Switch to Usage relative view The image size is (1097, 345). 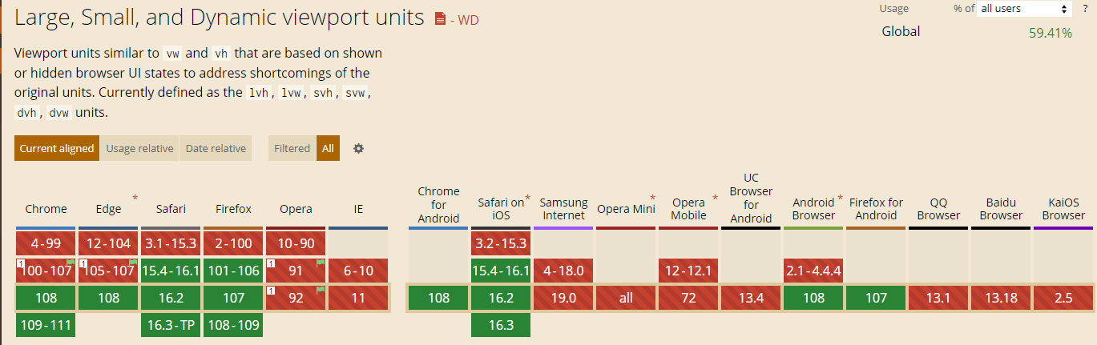pyautogui.click(x=139, y=148)
